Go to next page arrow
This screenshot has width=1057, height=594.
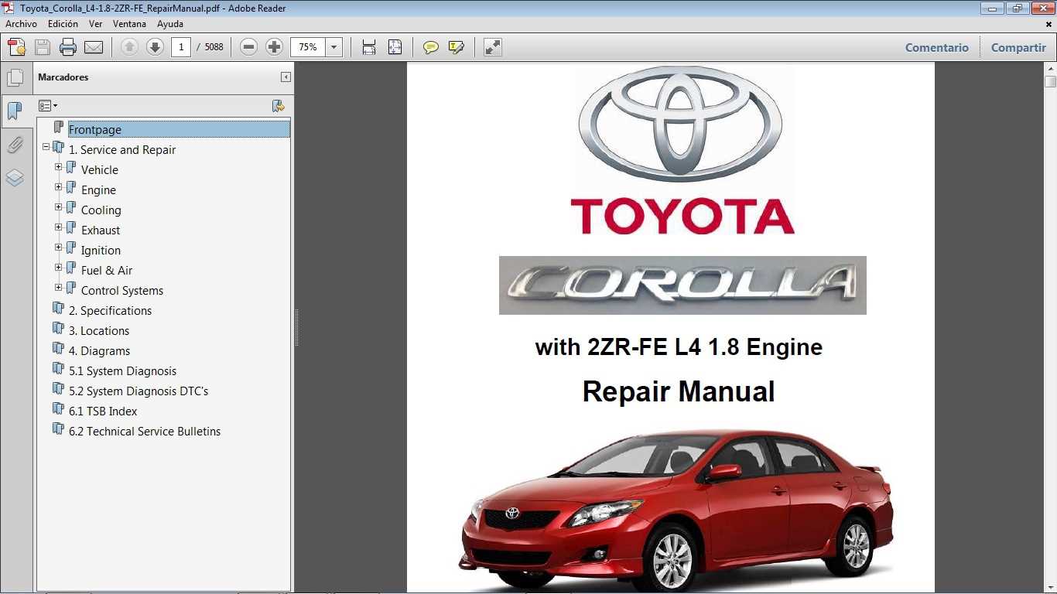tap(155, 47)
